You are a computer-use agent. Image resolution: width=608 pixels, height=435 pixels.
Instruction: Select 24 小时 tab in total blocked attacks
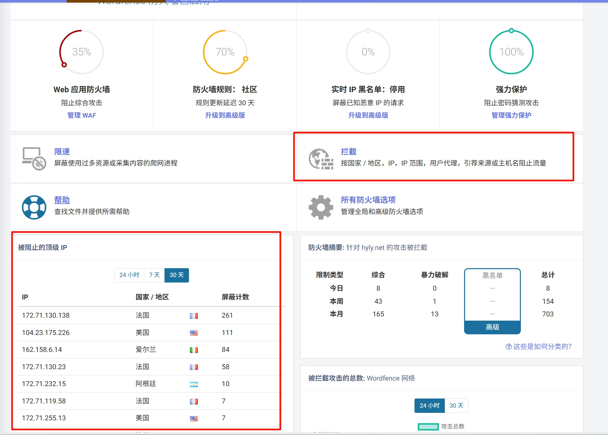429,406
